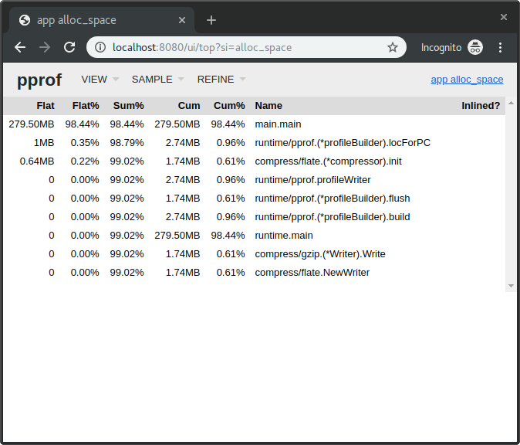
Task: Click the browser back arrow
Action: [20, 47]
